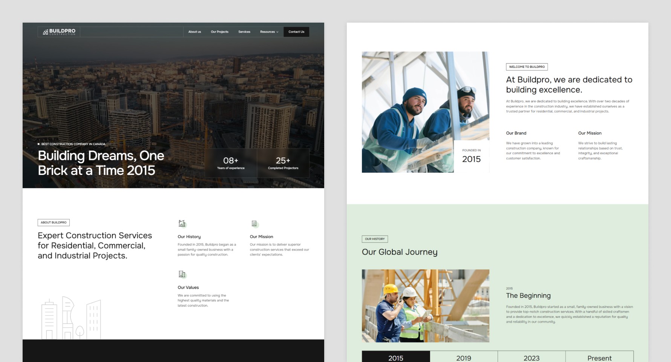Click the dedicated to building excellence heading
The image size is (671, 362).
tap(569, 84)
